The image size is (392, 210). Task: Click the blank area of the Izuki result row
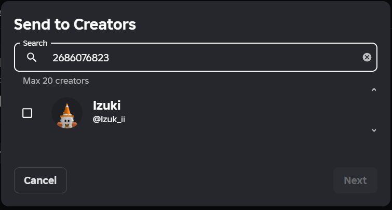pos(248,113)
